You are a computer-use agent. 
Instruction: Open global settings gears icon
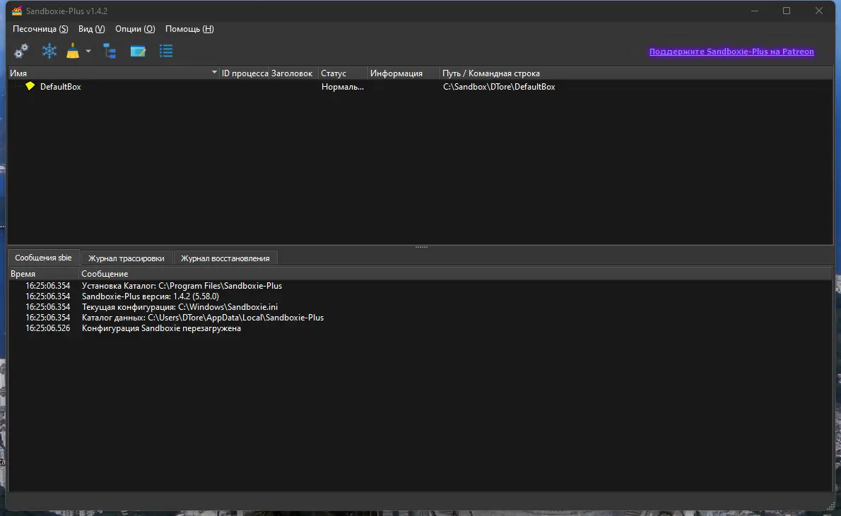(21, 51)
